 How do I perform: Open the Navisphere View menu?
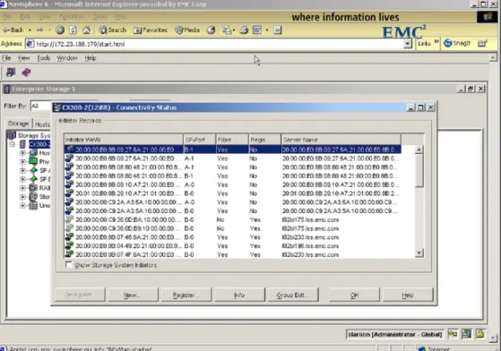click(23, 58)
